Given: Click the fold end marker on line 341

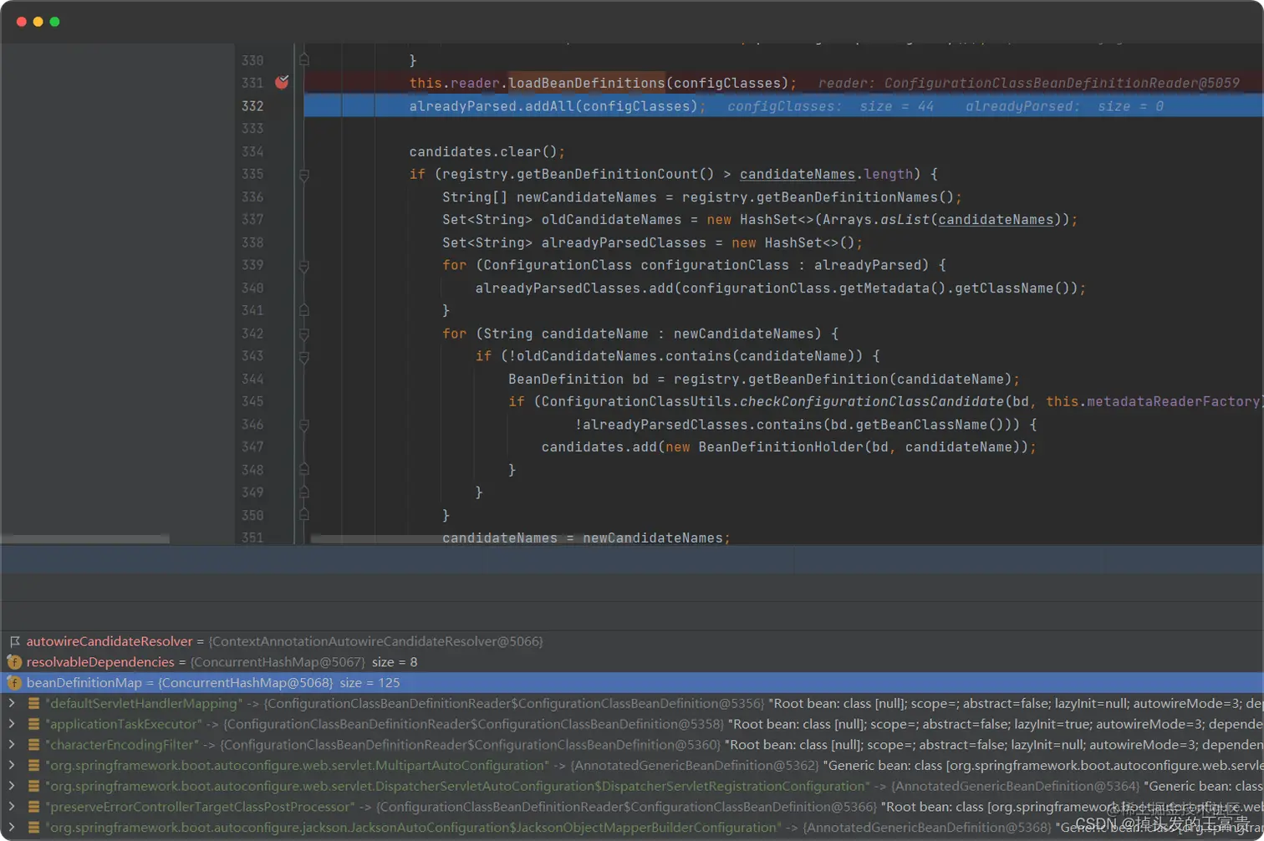Looking at the screenshot, I should tap(304, 310).
